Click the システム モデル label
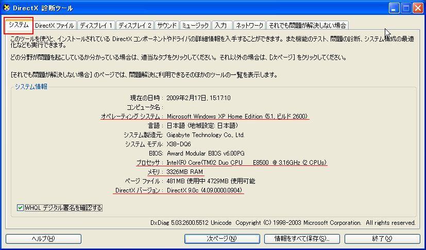 144,144
